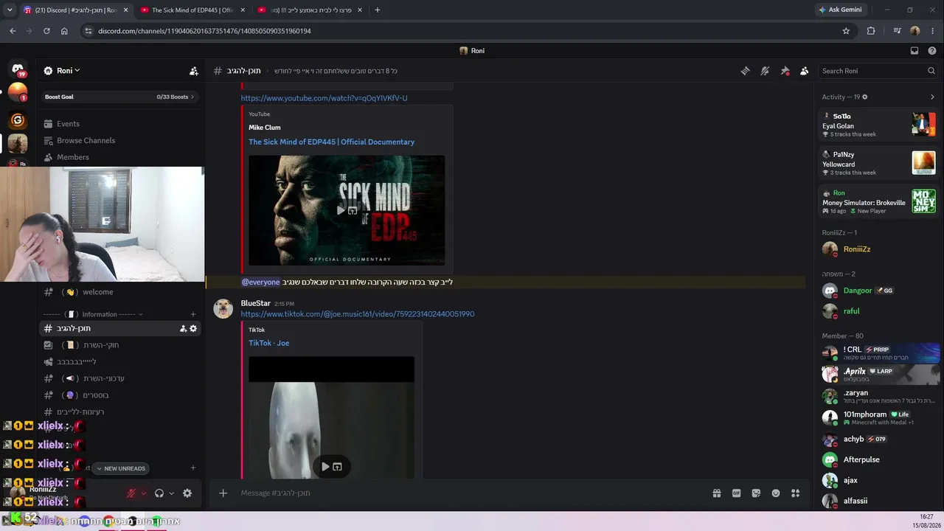The image size is (944, 531).
Task: Open the inbox icon in title bar
Action: tap(914, 51)
